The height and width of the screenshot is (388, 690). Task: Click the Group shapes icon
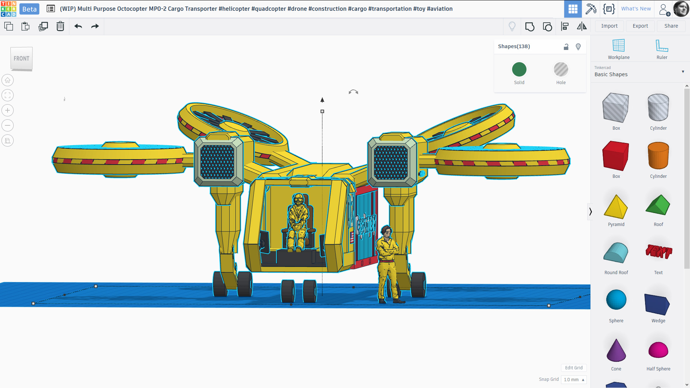pos(530,26)
